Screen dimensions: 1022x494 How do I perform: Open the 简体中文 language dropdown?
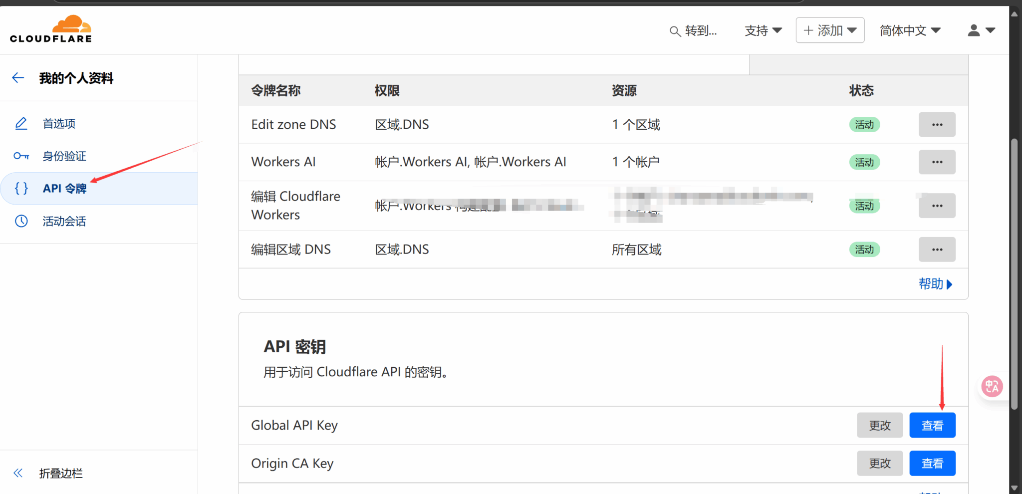click(910, 30)
